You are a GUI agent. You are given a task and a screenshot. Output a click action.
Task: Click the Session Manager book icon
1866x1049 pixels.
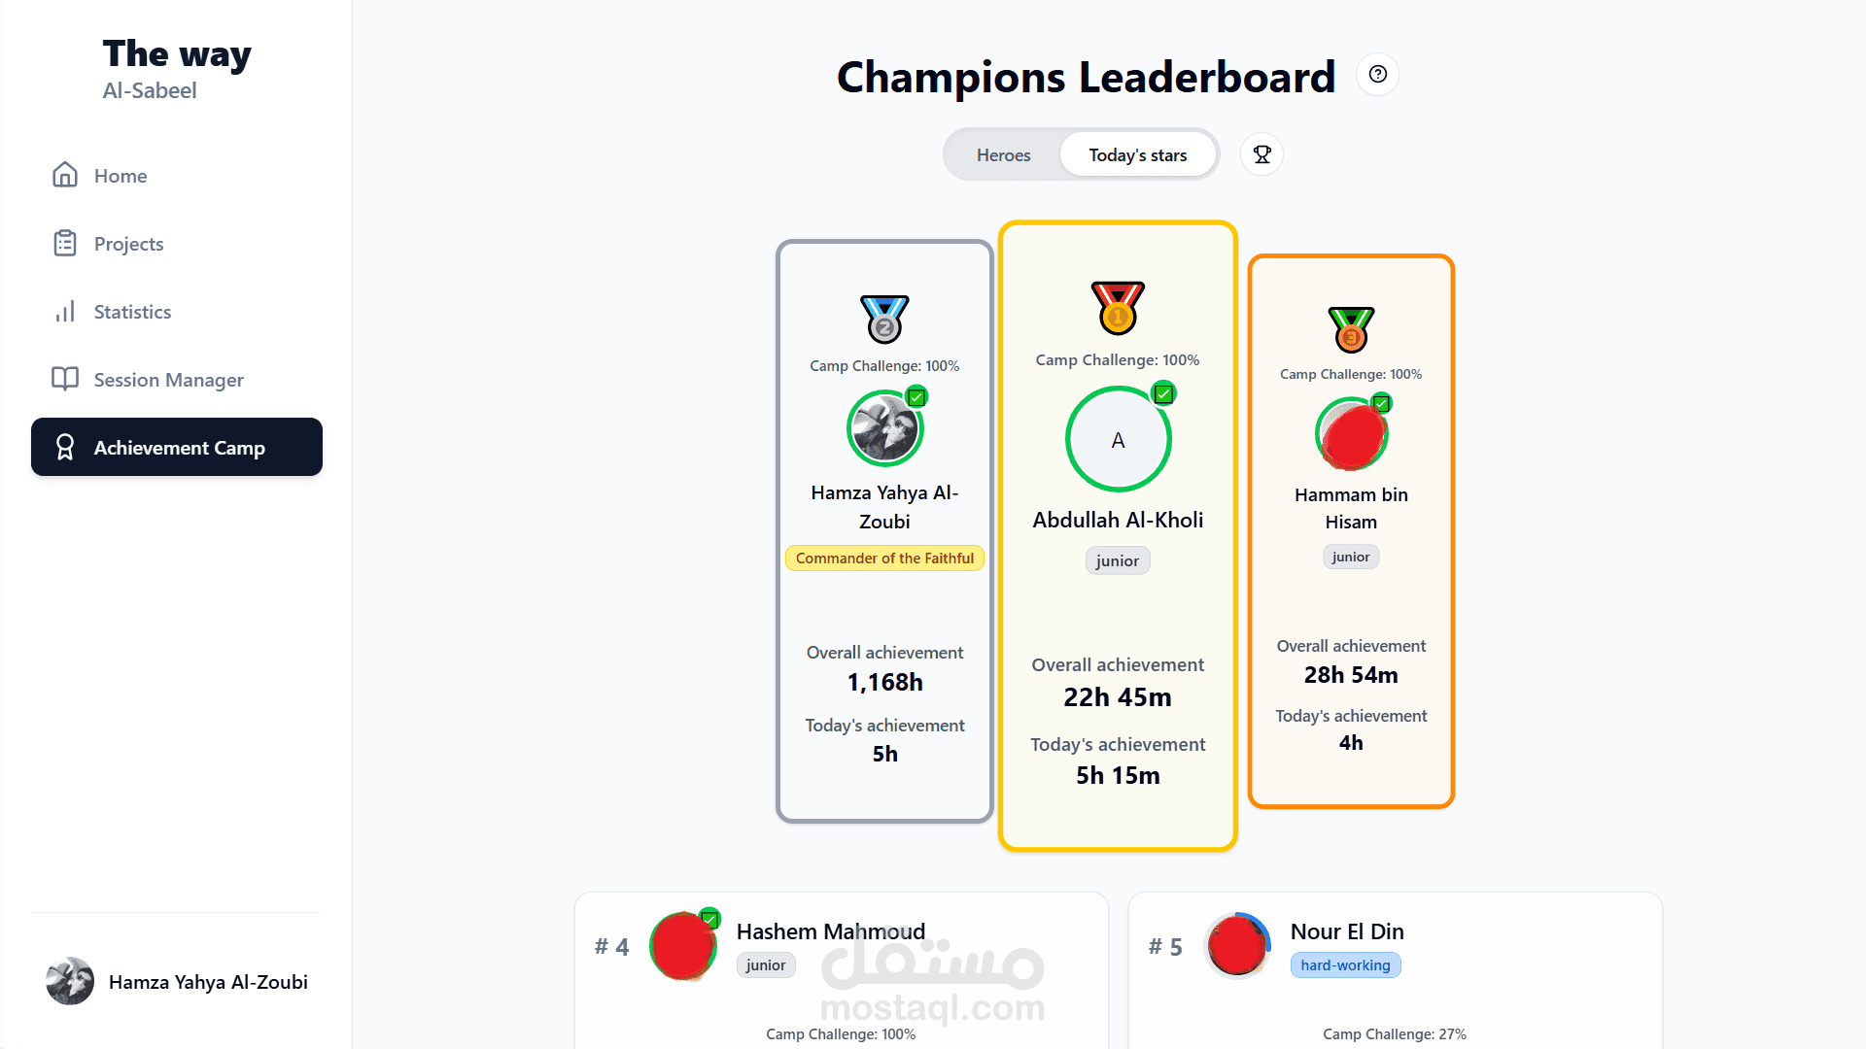pos(65,379)
